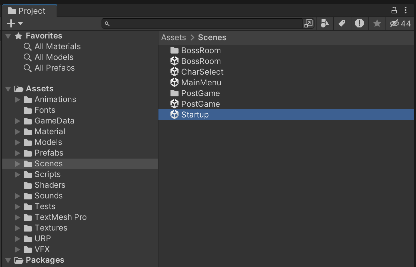Select the MainMenu scene asset

(x=201, y=83)
